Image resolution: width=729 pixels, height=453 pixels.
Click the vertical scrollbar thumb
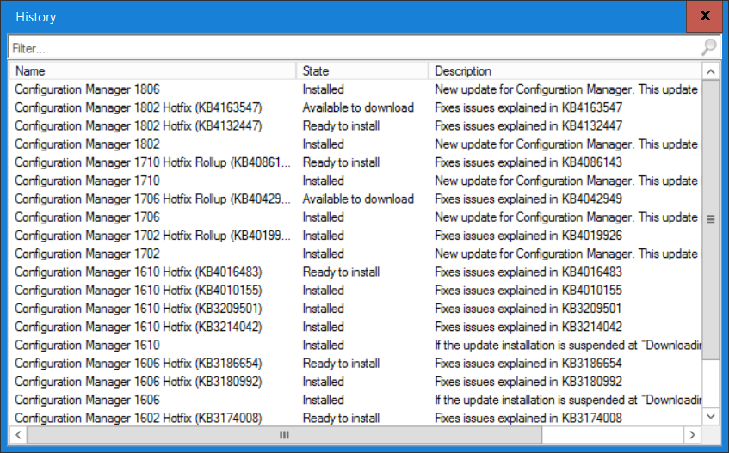(x=710, y=219)
